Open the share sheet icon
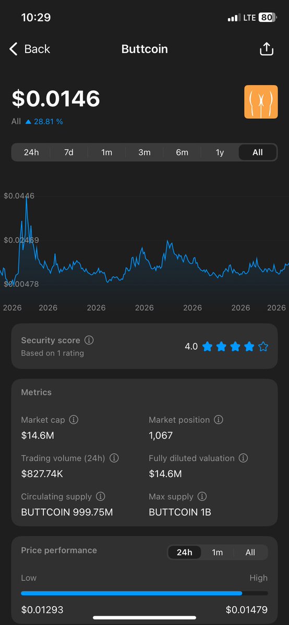Viewport: 289px width, 625px height. [x=267, y=49]
